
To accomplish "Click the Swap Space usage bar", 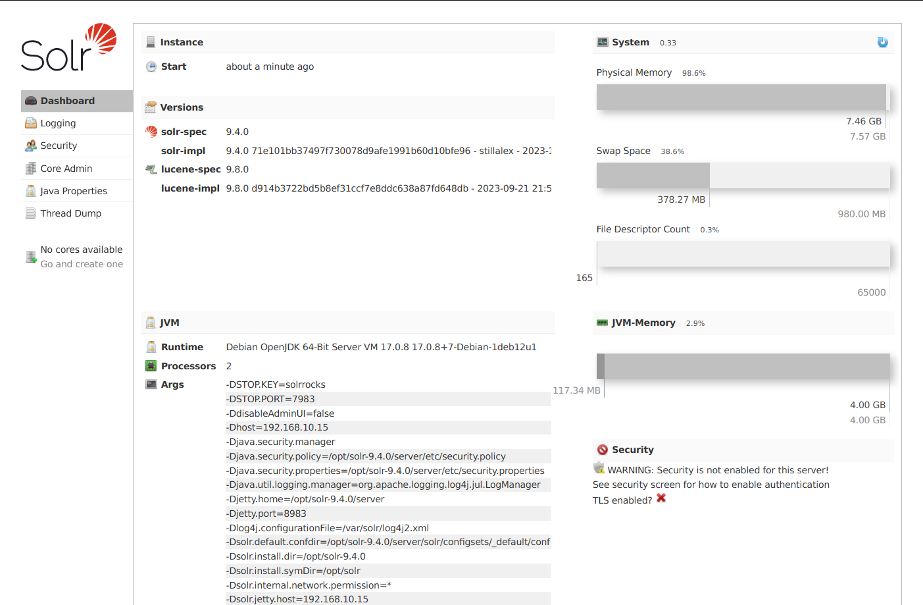I will pyautogui.click(x=743, y=175).
